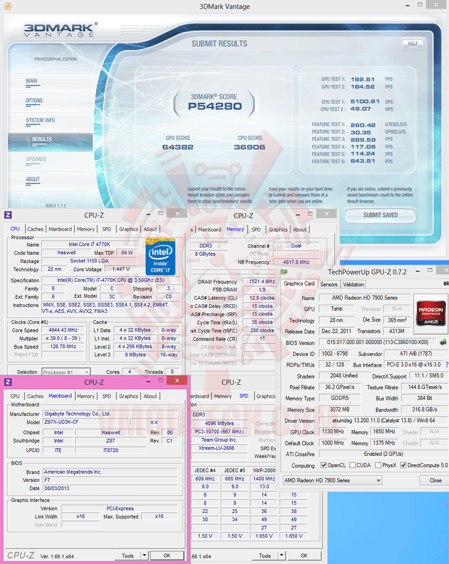
Task: Click the Driver Version field in GPU-Z
Action: point(384,420)
